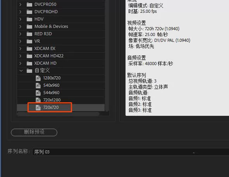The width and height of the screenshot is (229, 177).
Task: Click the Pr icon beside 720x720
Action: tap(38, 108)
